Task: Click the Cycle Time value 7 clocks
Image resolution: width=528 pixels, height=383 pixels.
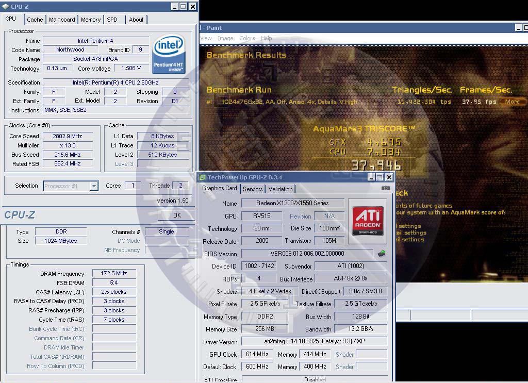Action: pos(114,320)
